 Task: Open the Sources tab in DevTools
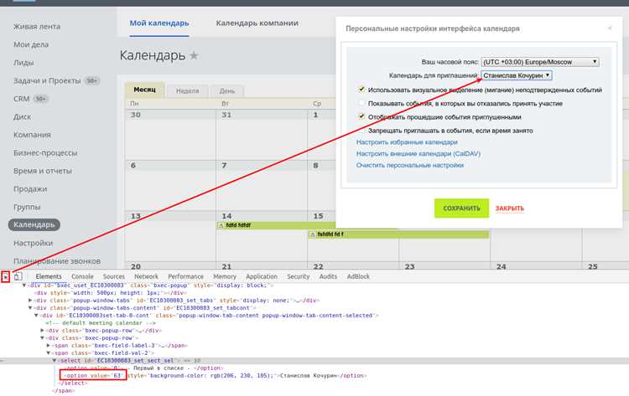(x=114, y=276)
